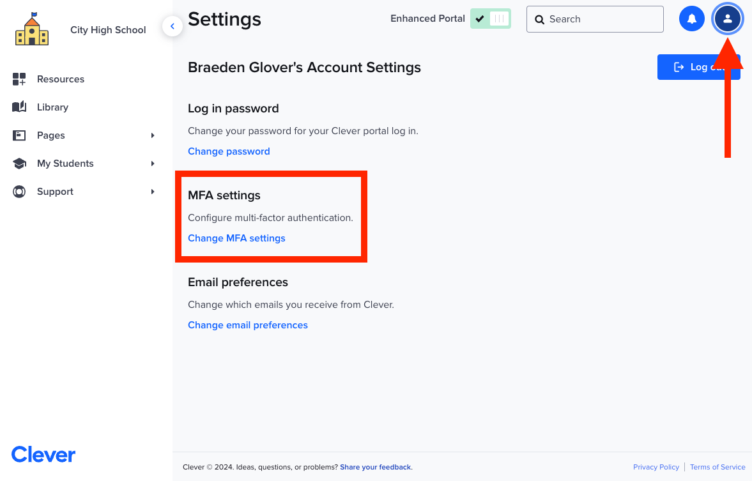Screen dimensions: 752x481
Task: Click the City High School building icon
Action: 32,29
